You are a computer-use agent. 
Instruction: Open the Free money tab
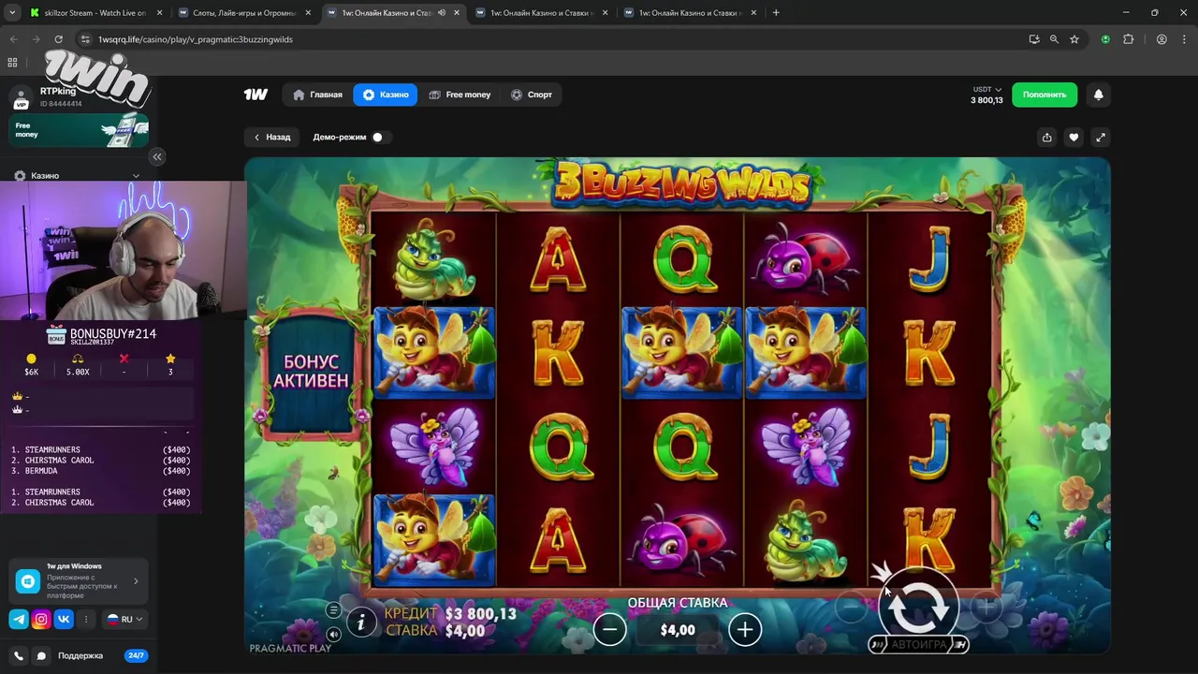[460, 95]
